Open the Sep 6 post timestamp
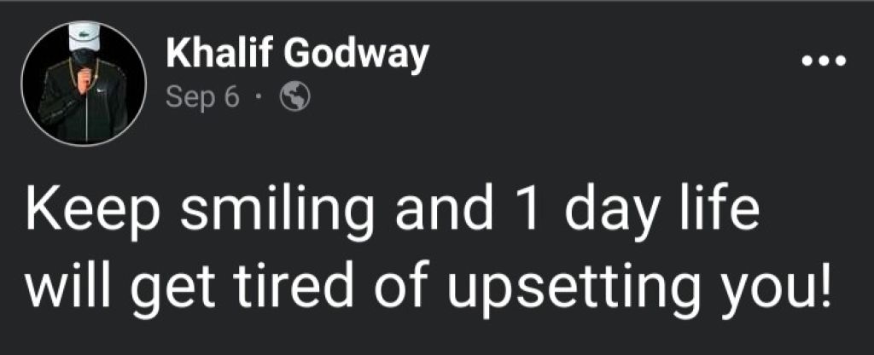874x355 pixels. [202, 98]
